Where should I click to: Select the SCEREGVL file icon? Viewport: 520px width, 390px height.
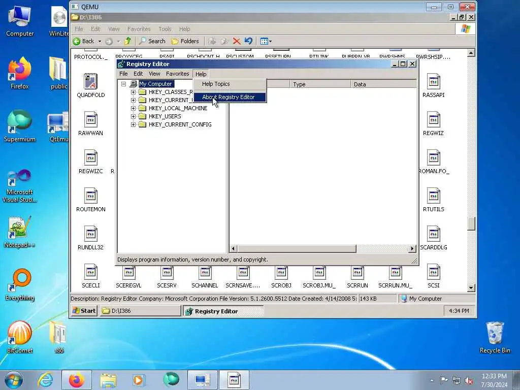point(128,276)
